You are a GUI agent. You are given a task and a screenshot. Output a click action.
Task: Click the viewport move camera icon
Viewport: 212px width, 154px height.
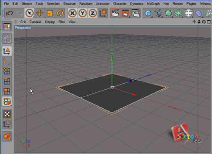pos(194,22)
